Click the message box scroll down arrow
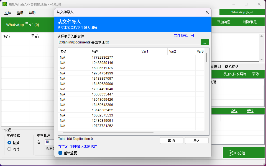This screenshot has height=166, width=266. [262, 59]
